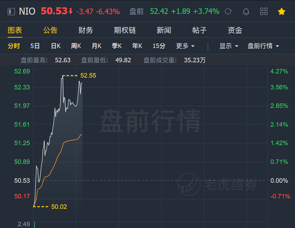
Task: Open price alert bell icon
Action: [x=246, y=11]
